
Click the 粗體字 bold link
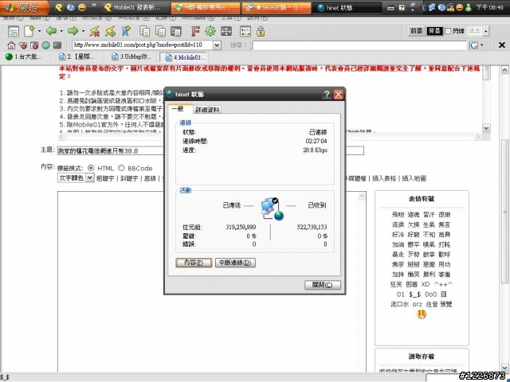(105, 178)
